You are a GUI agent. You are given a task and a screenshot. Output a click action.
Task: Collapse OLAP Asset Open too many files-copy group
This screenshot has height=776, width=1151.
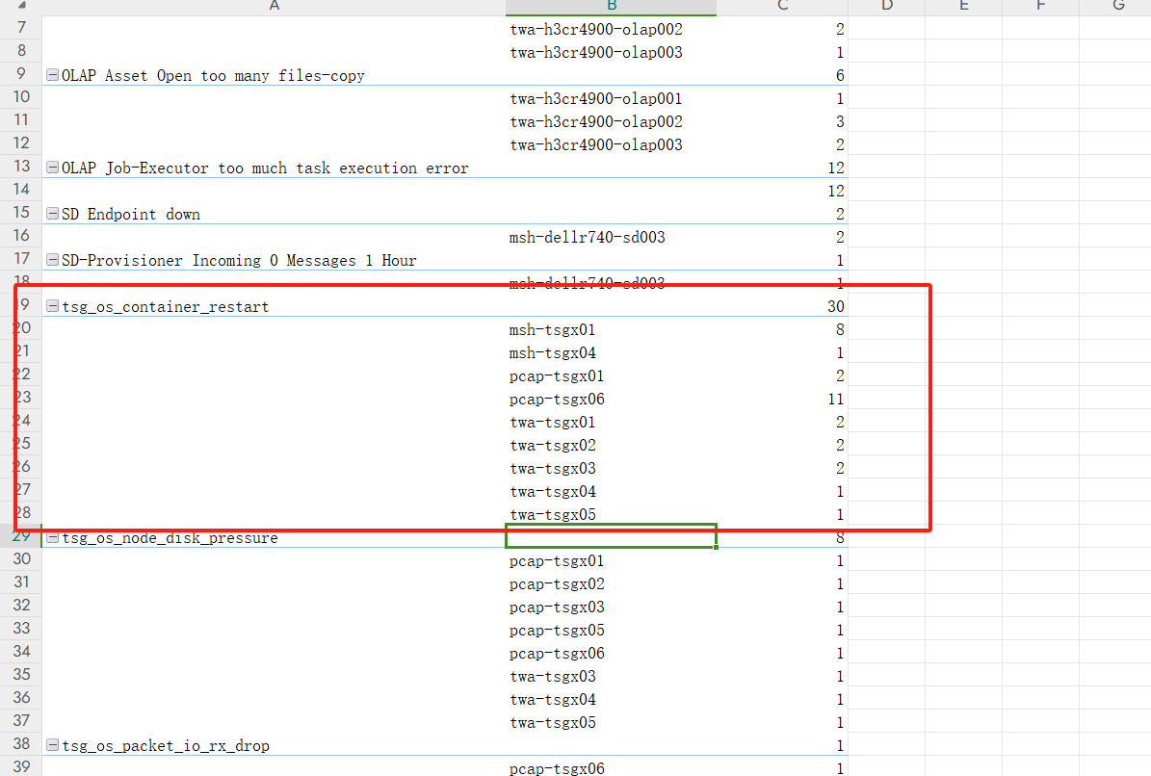[53, 76]
